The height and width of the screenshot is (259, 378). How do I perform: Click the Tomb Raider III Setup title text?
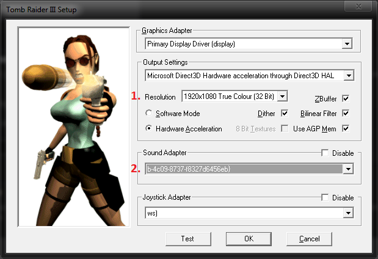click(x=42, y=10)
